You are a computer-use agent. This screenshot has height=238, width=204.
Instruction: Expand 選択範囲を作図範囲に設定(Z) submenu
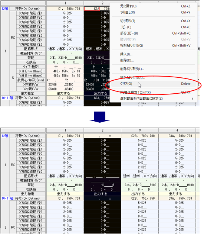pyautogui.click(x=154, y=99)
